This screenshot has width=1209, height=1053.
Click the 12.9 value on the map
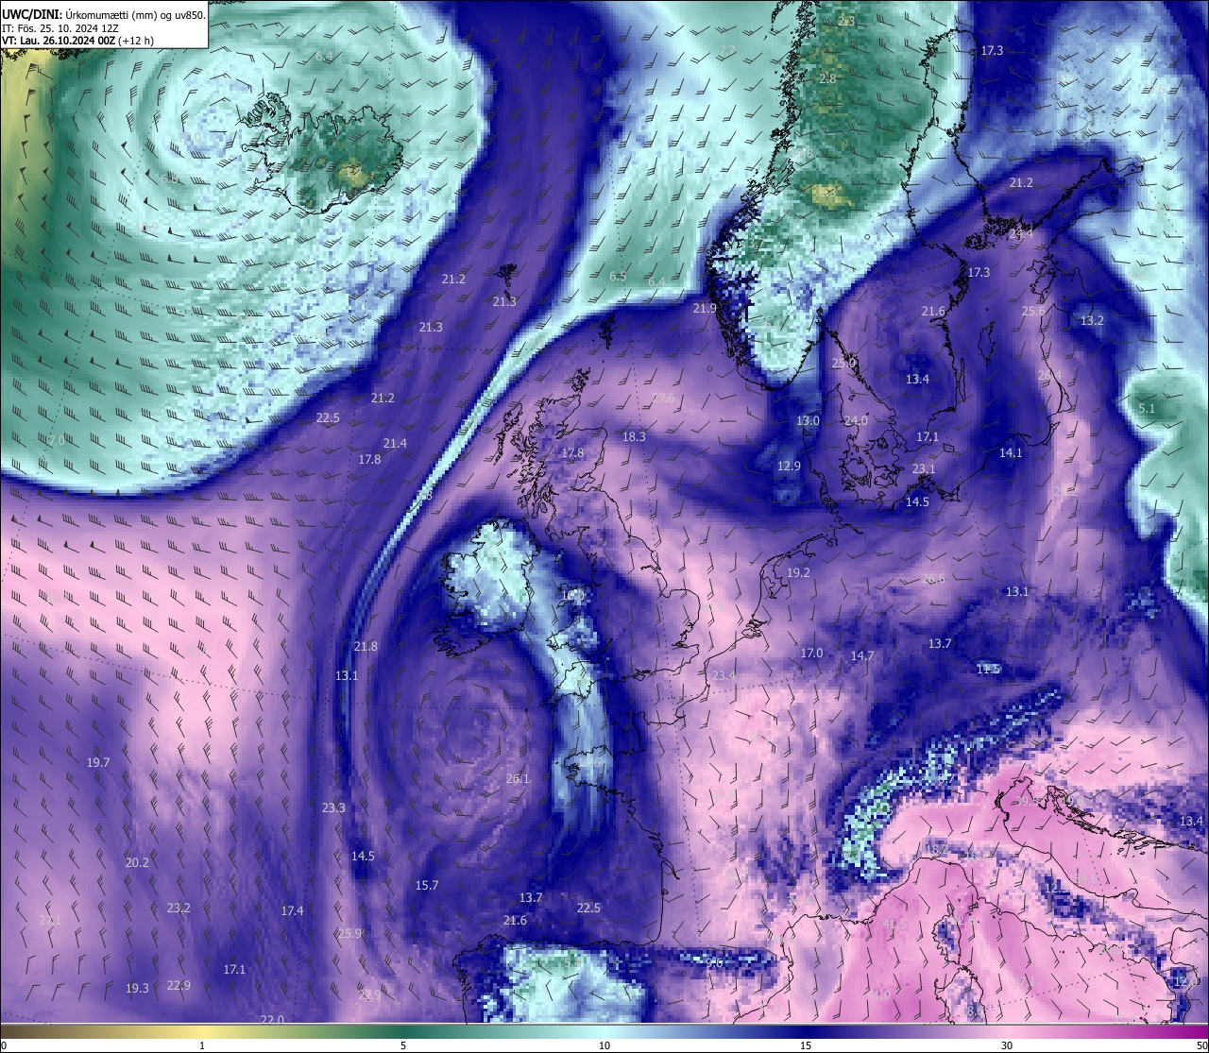tap(789, 466)
